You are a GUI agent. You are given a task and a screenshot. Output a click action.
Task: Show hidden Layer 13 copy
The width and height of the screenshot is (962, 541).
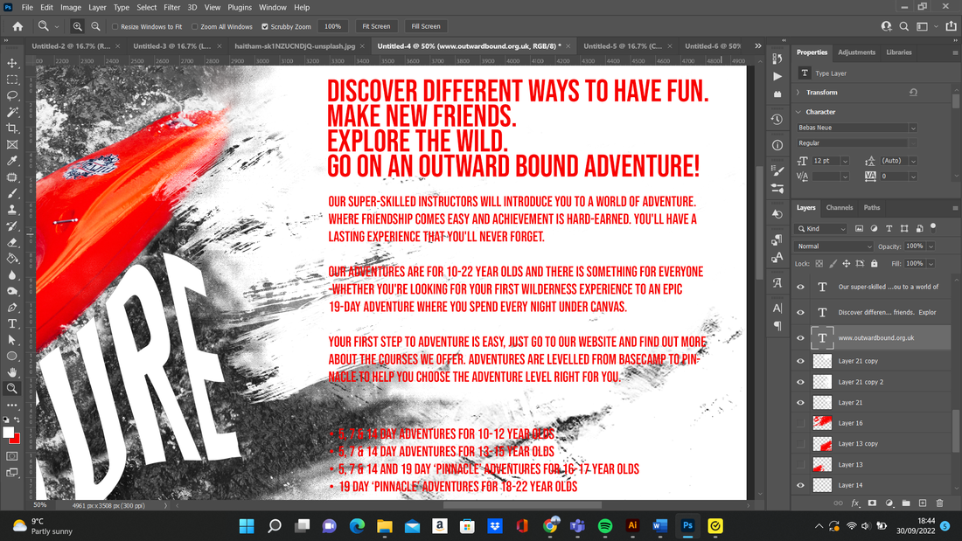pyautogui.click(x=800, y=443)
